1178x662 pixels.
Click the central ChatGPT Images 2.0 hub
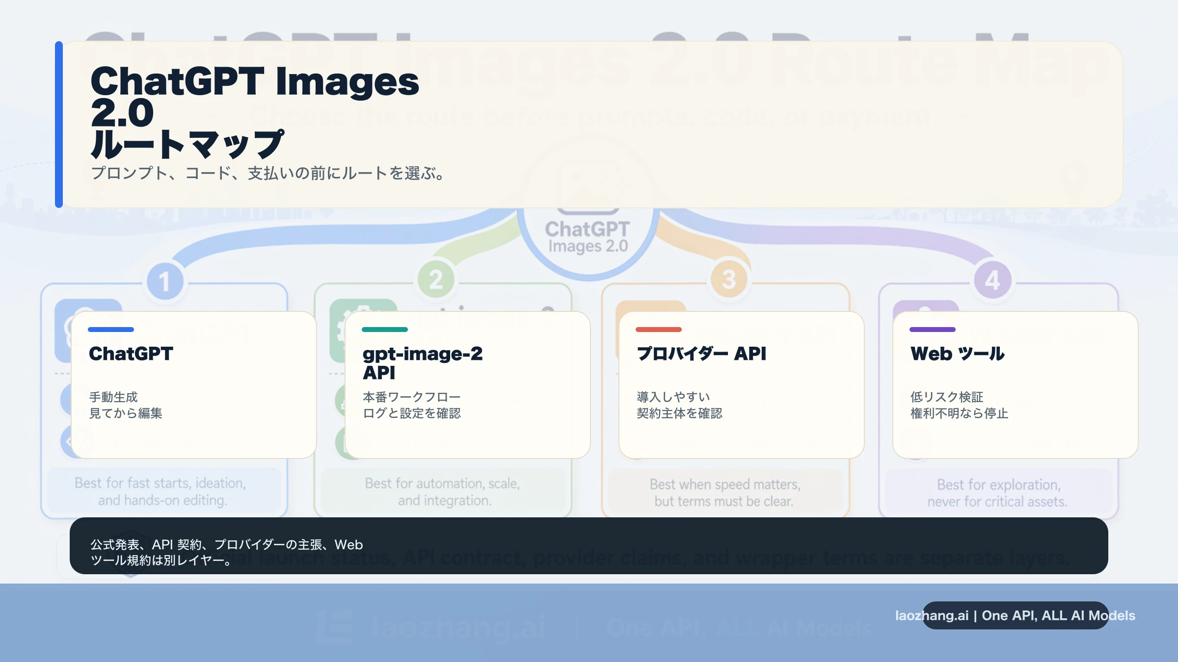(588, 238)
